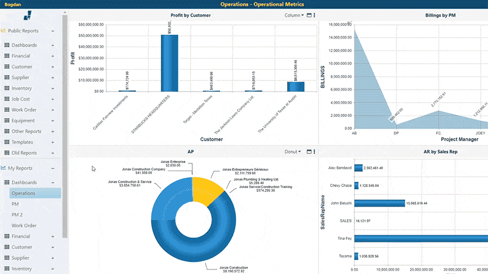
Task: Select the Operations dashboard
Action: pos(35,193)
